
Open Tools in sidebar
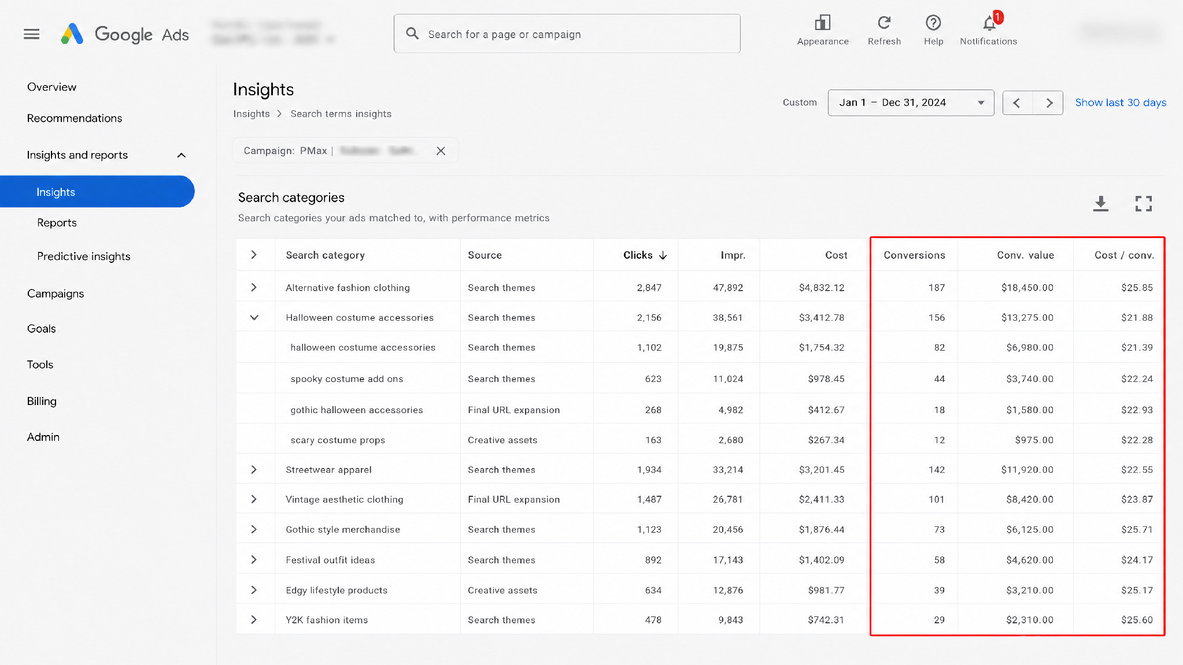coord(40,365)
